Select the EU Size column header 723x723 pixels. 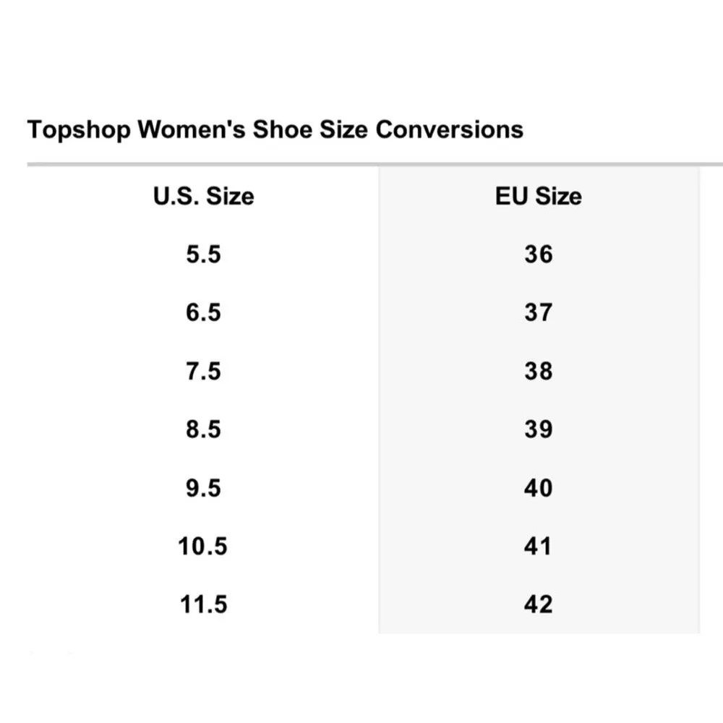tap(538, 196)
